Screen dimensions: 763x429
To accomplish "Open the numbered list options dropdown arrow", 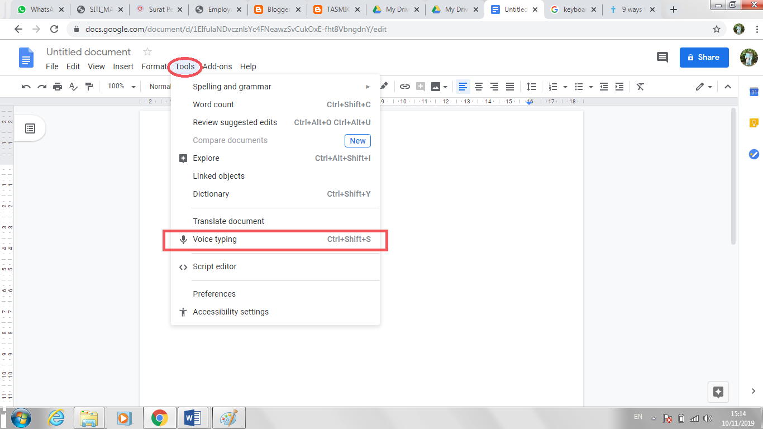I will pyautogui.click(x=564, y=86).
